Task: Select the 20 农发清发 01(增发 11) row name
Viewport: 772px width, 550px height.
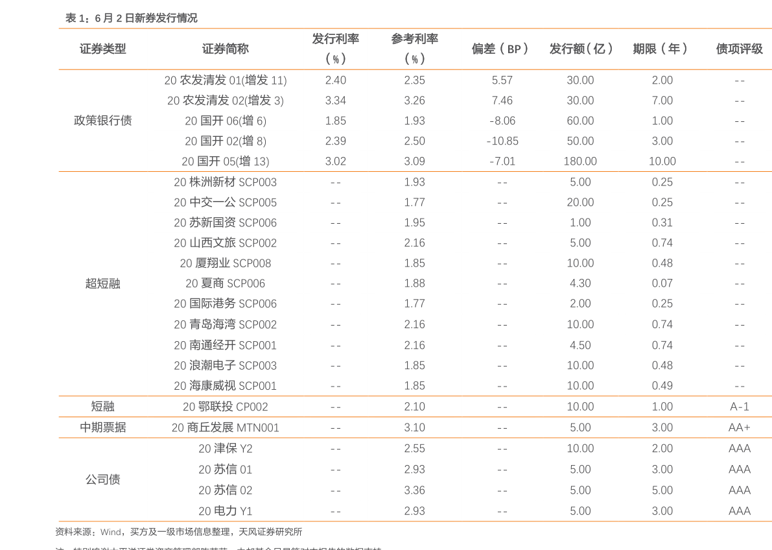Action: pos(225,80)
